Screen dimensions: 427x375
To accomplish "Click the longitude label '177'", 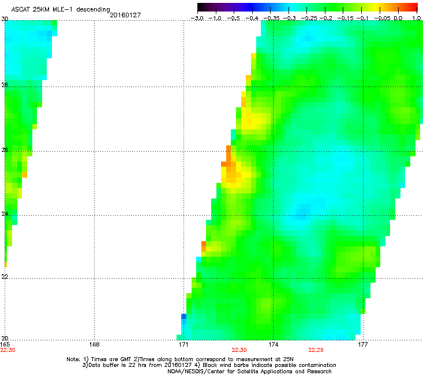I will pyautogui.click(x=363, y=345).
